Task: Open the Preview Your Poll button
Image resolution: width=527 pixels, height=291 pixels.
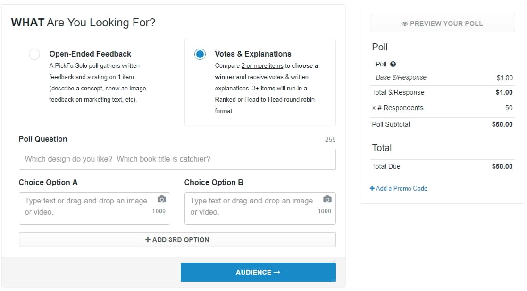Action: click(442, 24)
